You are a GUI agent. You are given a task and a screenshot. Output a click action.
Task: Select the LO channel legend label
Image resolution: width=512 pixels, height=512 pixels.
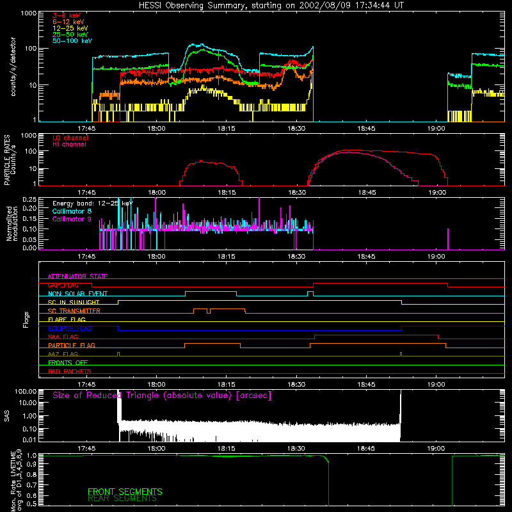[x=70, y=138]
